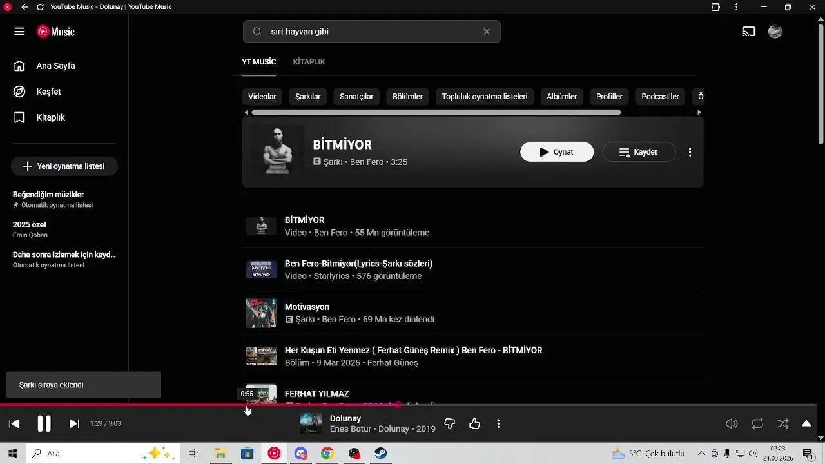
Task: Open Steam from the taskbar
Action: (380, 454)
